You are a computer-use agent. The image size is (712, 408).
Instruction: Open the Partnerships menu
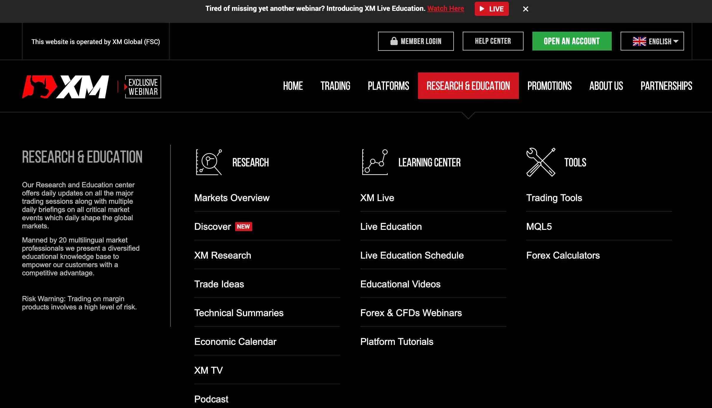click(x=666, y=86)
